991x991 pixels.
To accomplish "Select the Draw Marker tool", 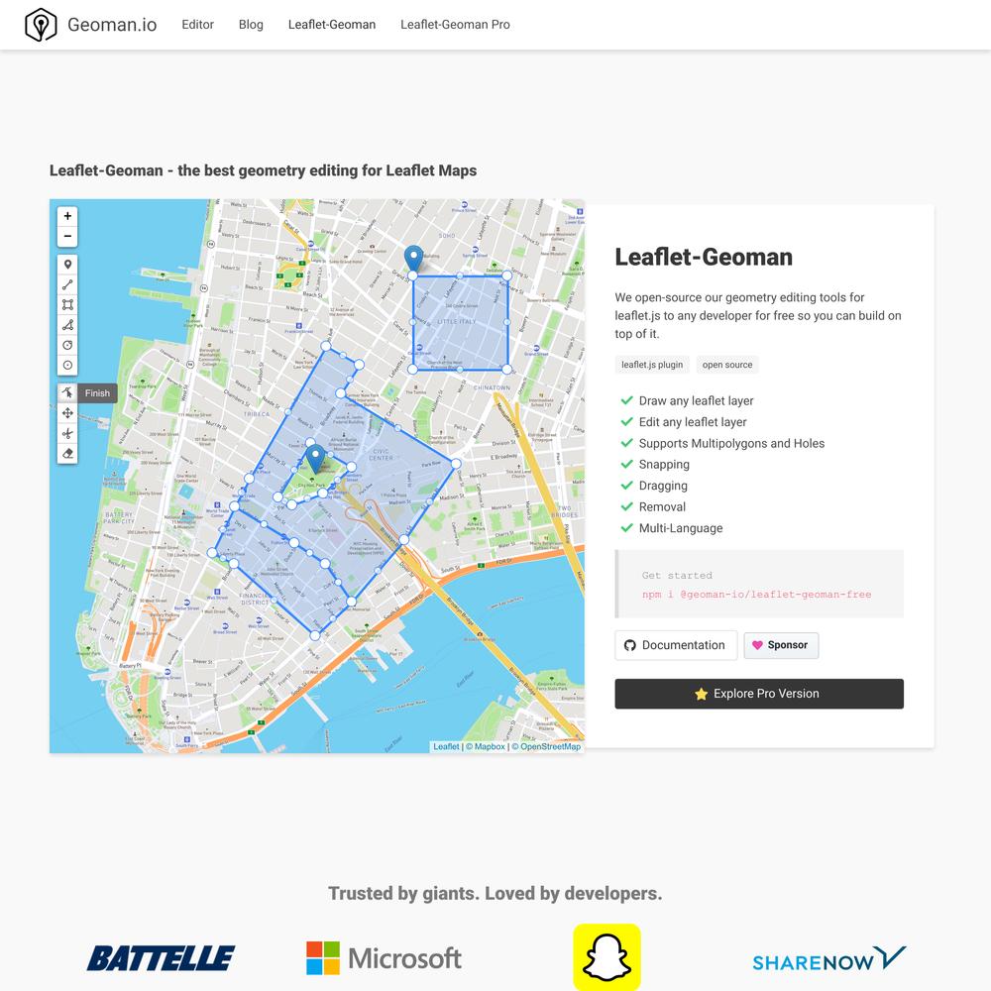I will coord(67,265).
